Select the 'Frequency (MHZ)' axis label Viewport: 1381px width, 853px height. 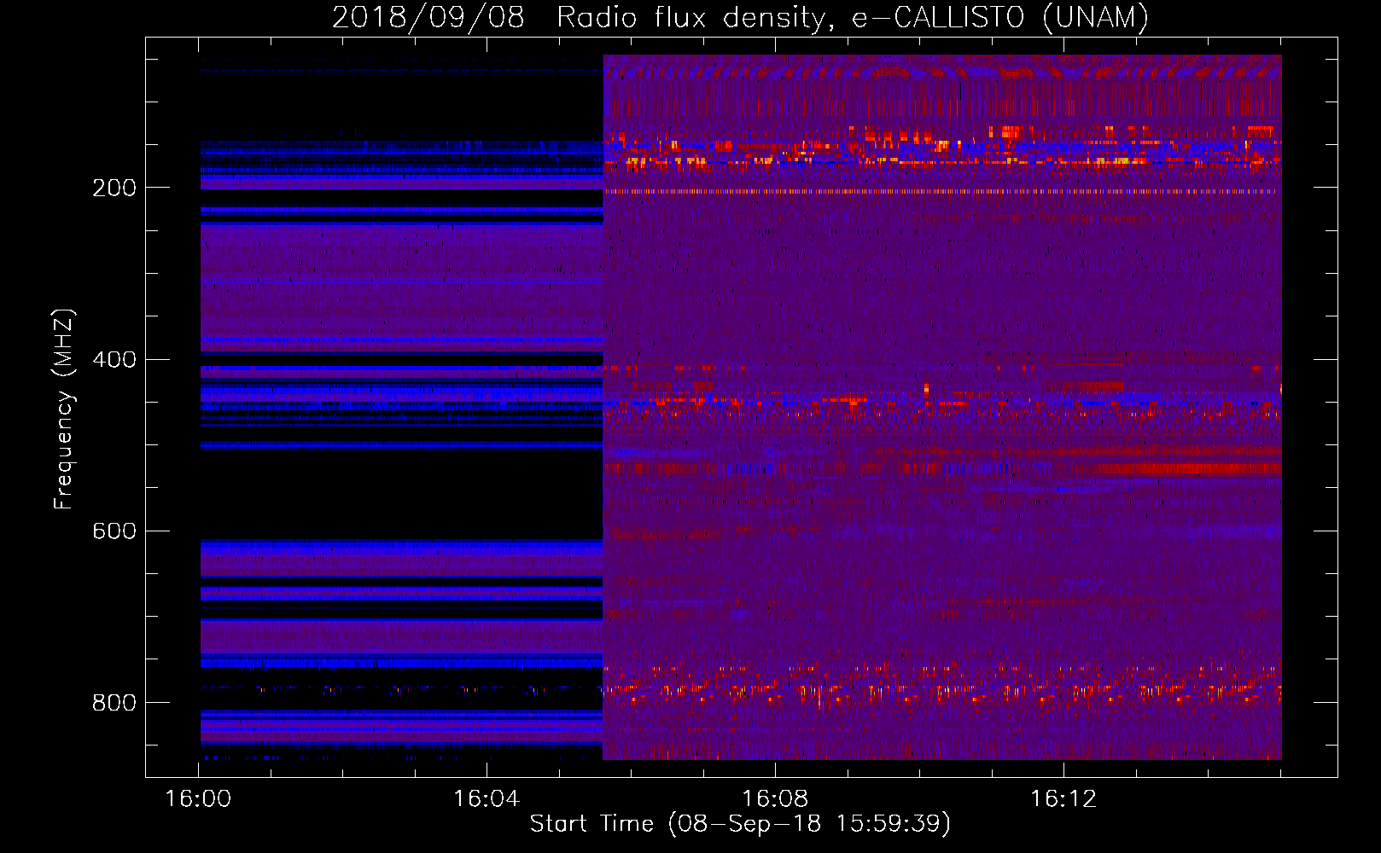(x=64, y=409)
